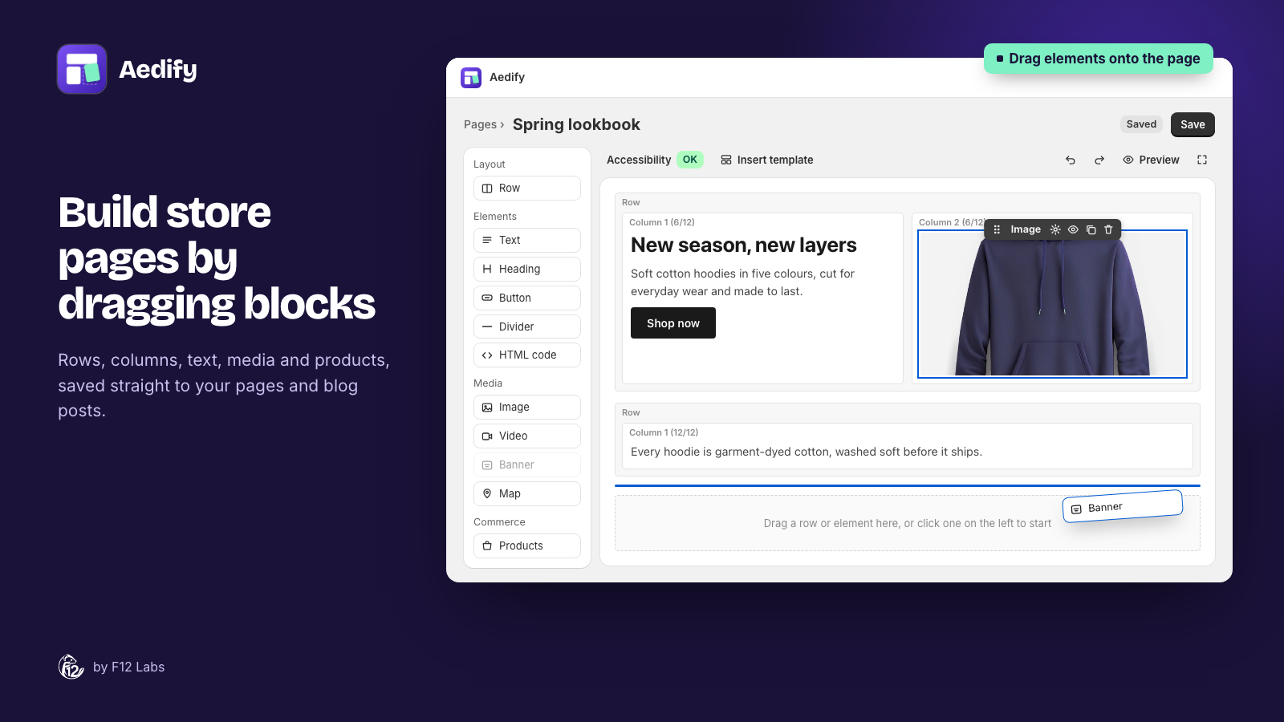Select the greyed Banner item in sidebar

click(527, 464)
